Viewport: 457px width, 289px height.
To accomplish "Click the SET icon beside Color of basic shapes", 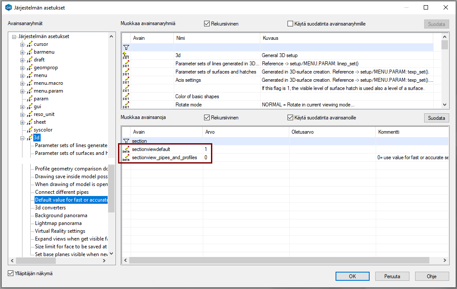I will [x=126, y=96].
